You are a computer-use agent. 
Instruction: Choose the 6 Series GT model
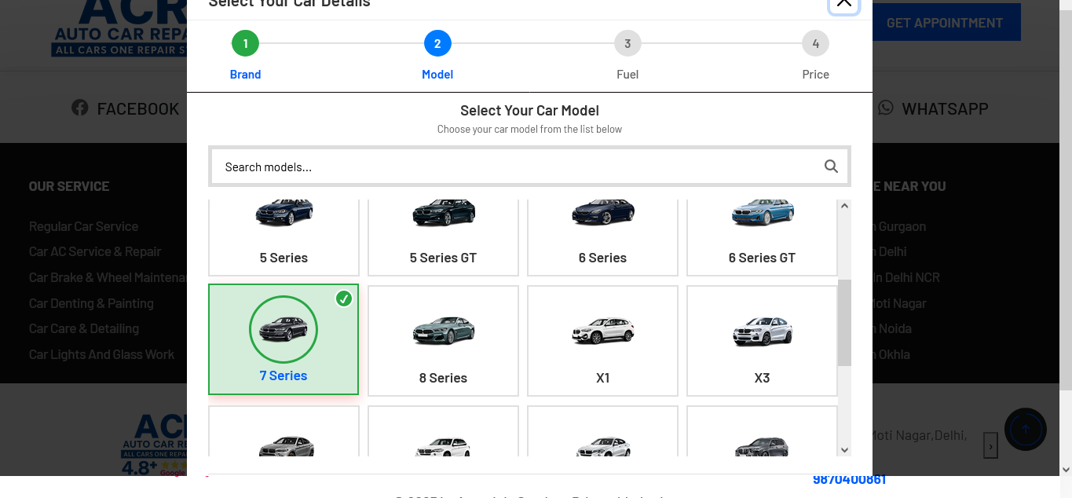click(762, 236)
